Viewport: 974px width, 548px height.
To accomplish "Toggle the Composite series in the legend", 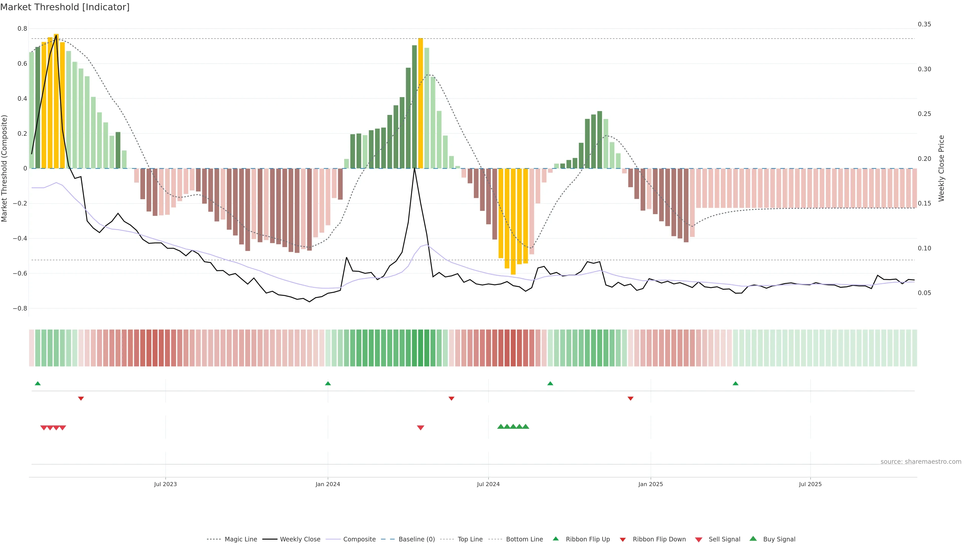I will pos(359,539).
